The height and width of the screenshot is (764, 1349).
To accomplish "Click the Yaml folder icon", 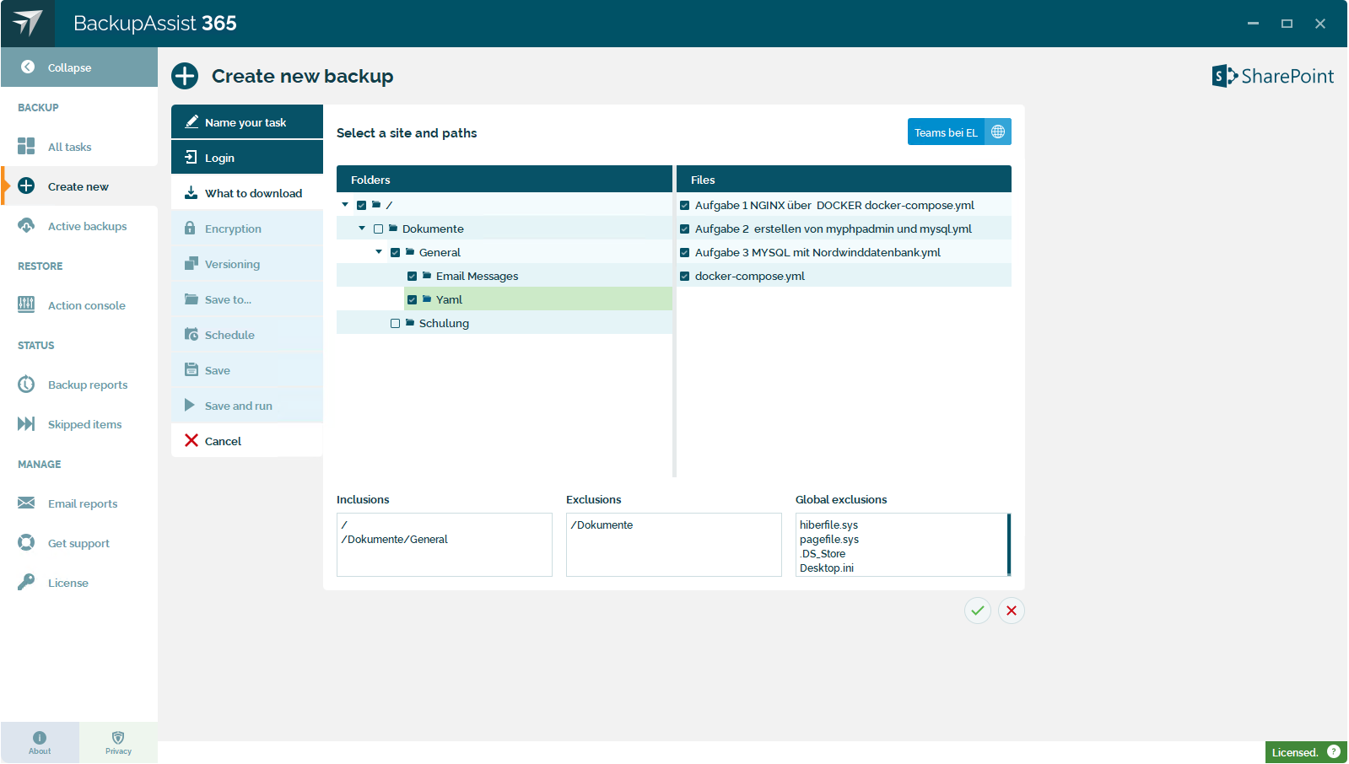I will pos(427,299).
